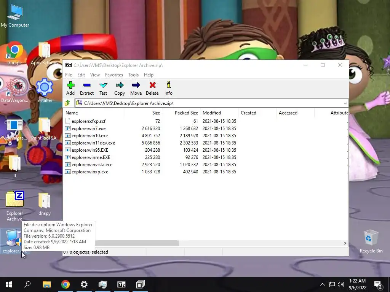Image resolution: width=390 pixels, height=292 pixels.
Task: Select the explorerscfxp.scf file icon
Action: click(x=68, y=121)
